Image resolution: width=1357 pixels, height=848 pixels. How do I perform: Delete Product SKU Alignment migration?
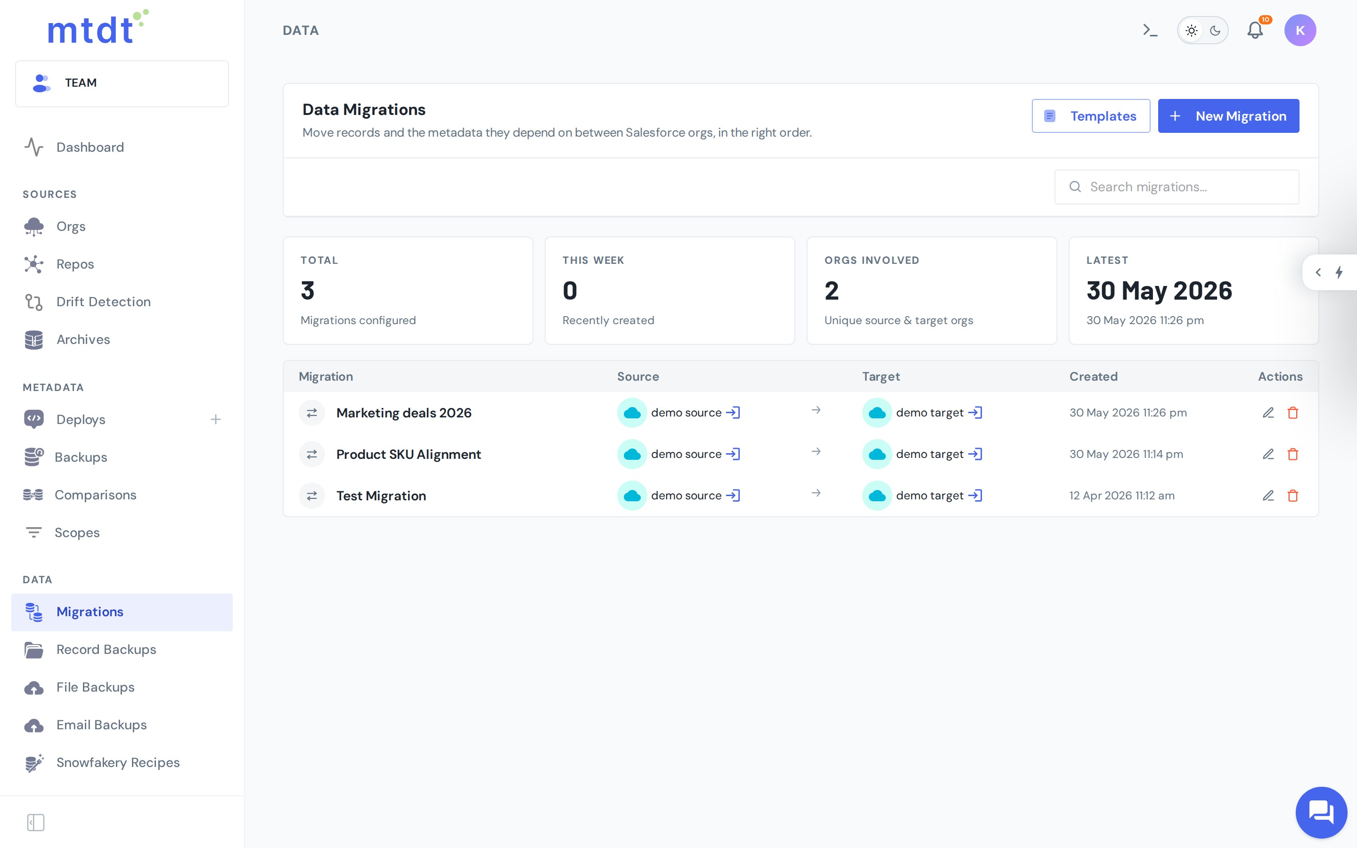1293,454
